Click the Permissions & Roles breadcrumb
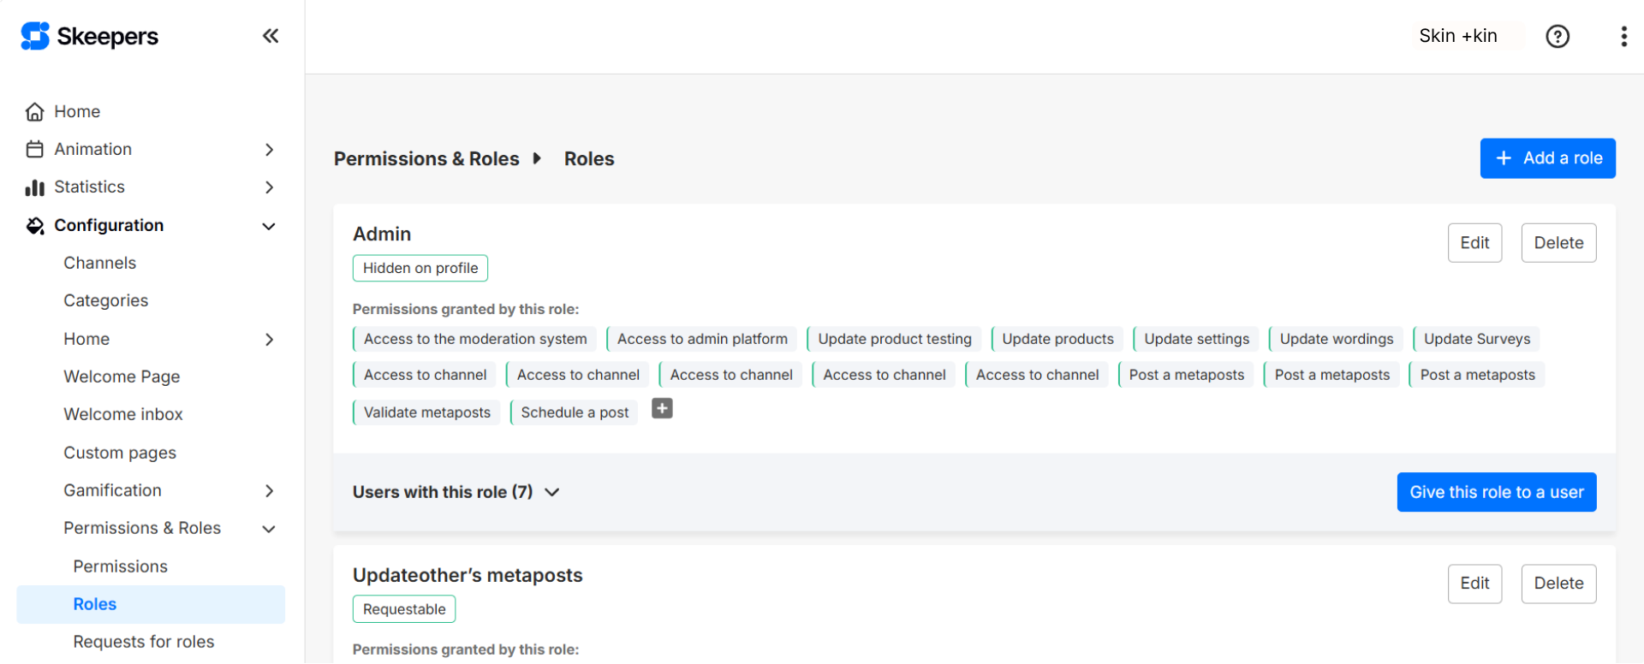The image size is (1644, 664). [426, 159]
